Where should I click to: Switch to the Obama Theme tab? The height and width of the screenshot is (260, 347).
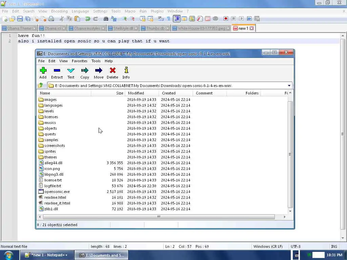[19, 28]
